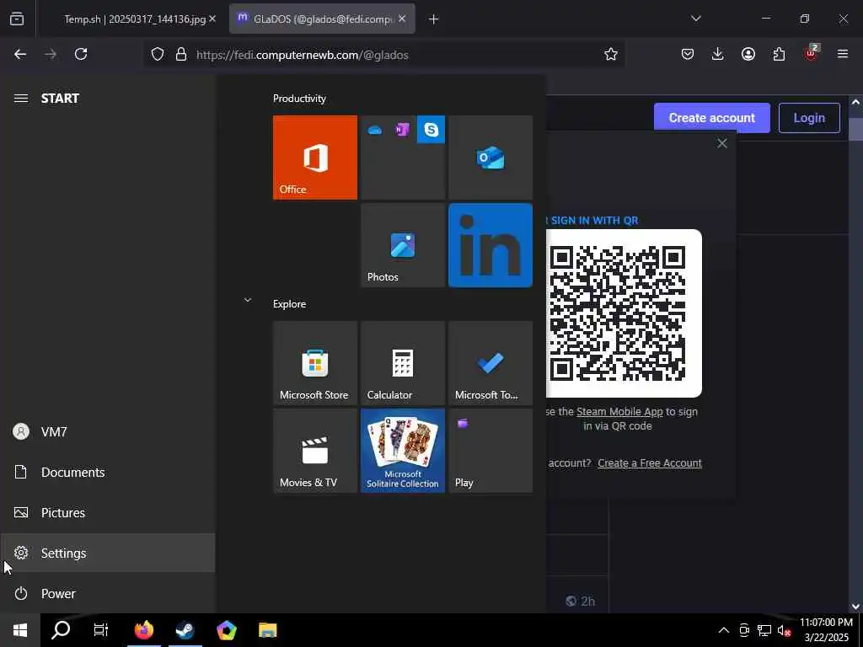Close the Steam sign-in dialog
This screenshot has width=863, height=647.
click(x=722, y=143)
